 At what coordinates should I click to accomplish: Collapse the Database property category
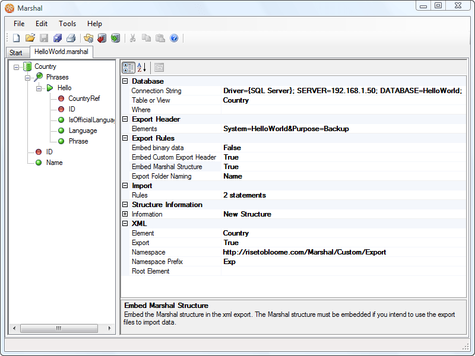tap(125, 81)
